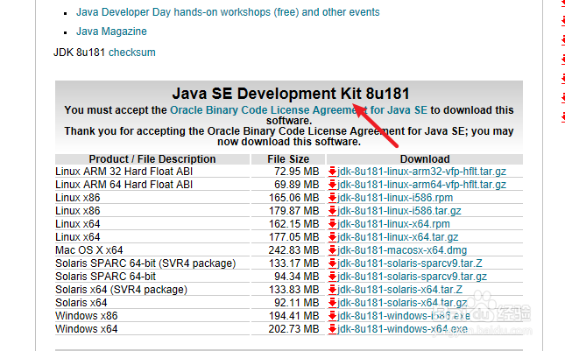Viewport: 565px width, 351px height.
Task: Click download icon for jdk-8u181-windows-x64.exe
Action: (x=332, y=329)
